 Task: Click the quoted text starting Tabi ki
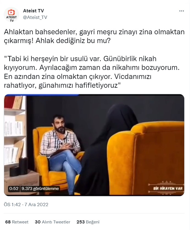coord(92,72)
